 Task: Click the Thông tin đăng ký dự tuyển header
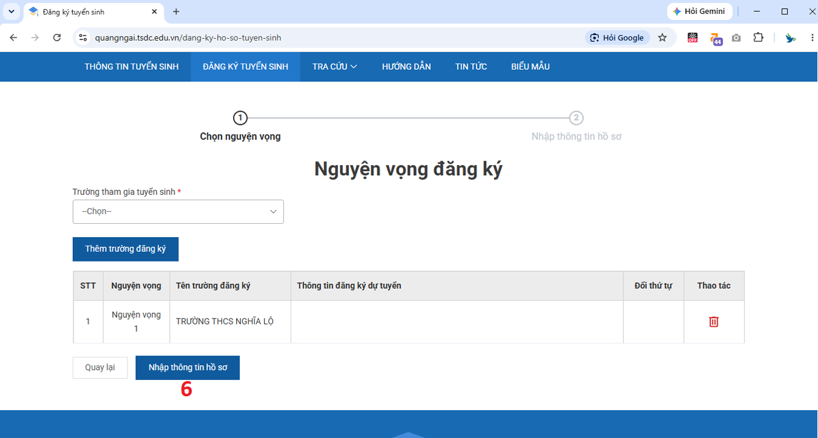pos(457,286)
